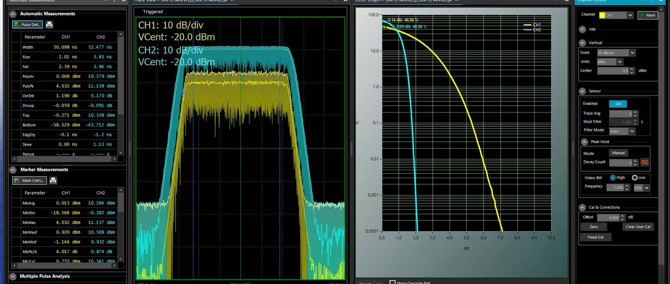Click the Offset dB input field
The width and height of the screenshot is (670, 284).
(x=608, y=218)
